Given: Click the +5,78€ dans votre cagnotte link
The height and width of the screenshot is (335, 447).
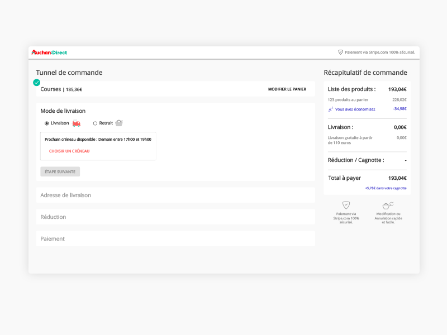Looking at the screenshot, I should pos(386,188).
